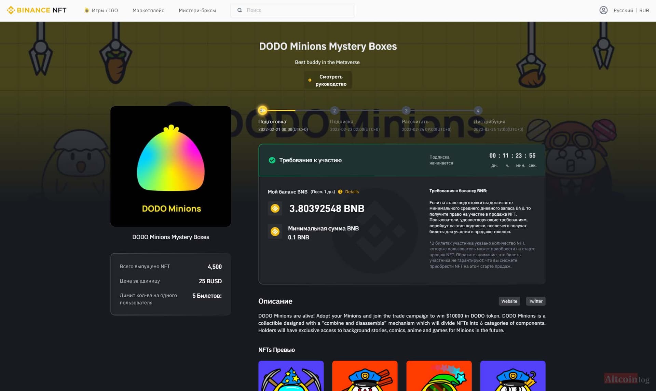The width and height of the screenshot is (656, 391).
Task: Click the 4,500 total NFT value
Action: [215, 267]
